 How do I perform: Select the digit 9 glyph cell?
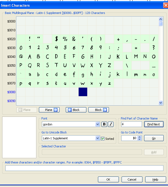(101, 48)
